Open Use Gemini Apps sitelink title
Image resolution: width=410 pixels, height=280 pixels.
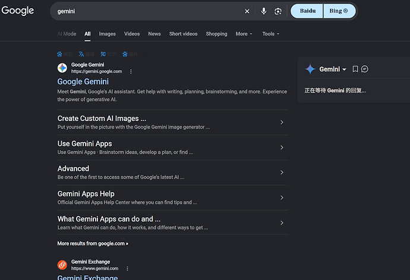pyautogui.click(x=85, y=144)
